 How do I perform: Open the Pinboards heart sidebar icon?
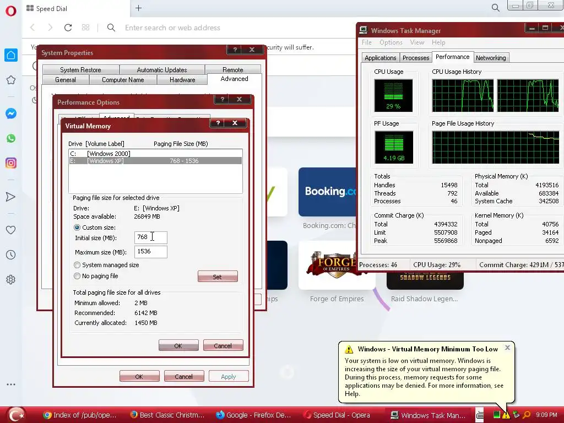11,230
